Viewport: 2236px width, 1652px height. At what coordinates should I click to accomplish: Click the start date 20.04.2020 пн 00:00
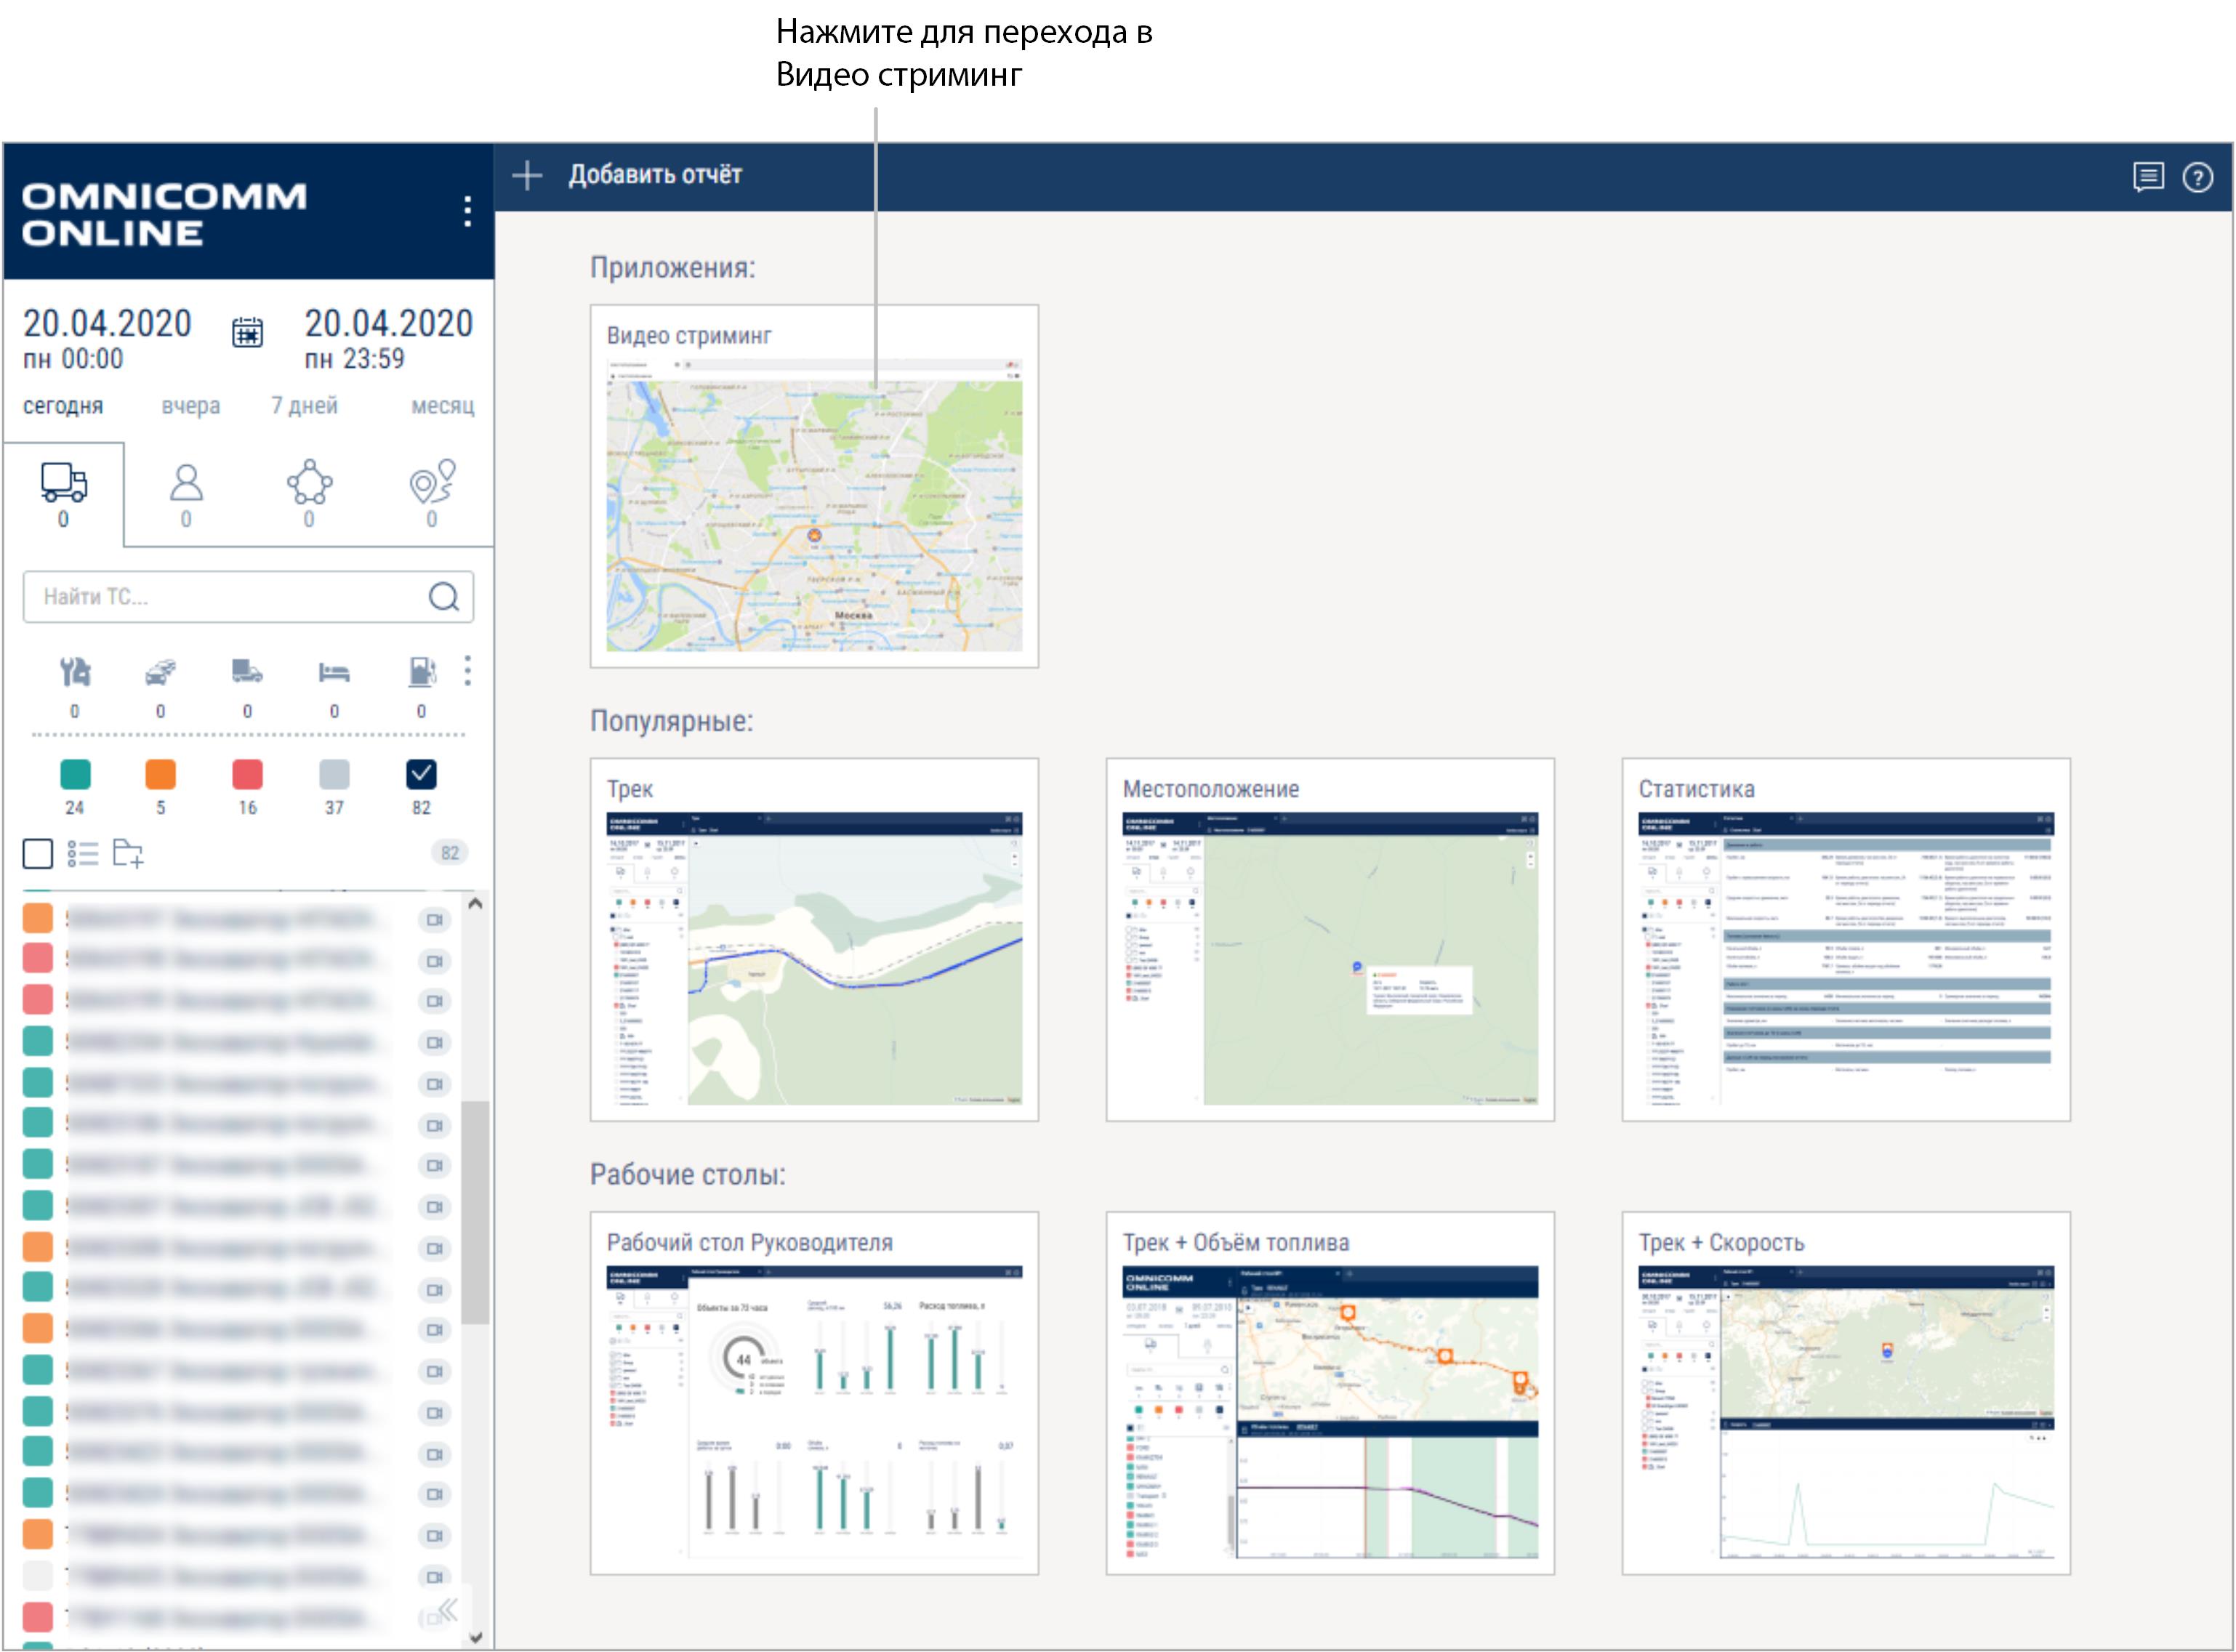(x=107, y=339)
